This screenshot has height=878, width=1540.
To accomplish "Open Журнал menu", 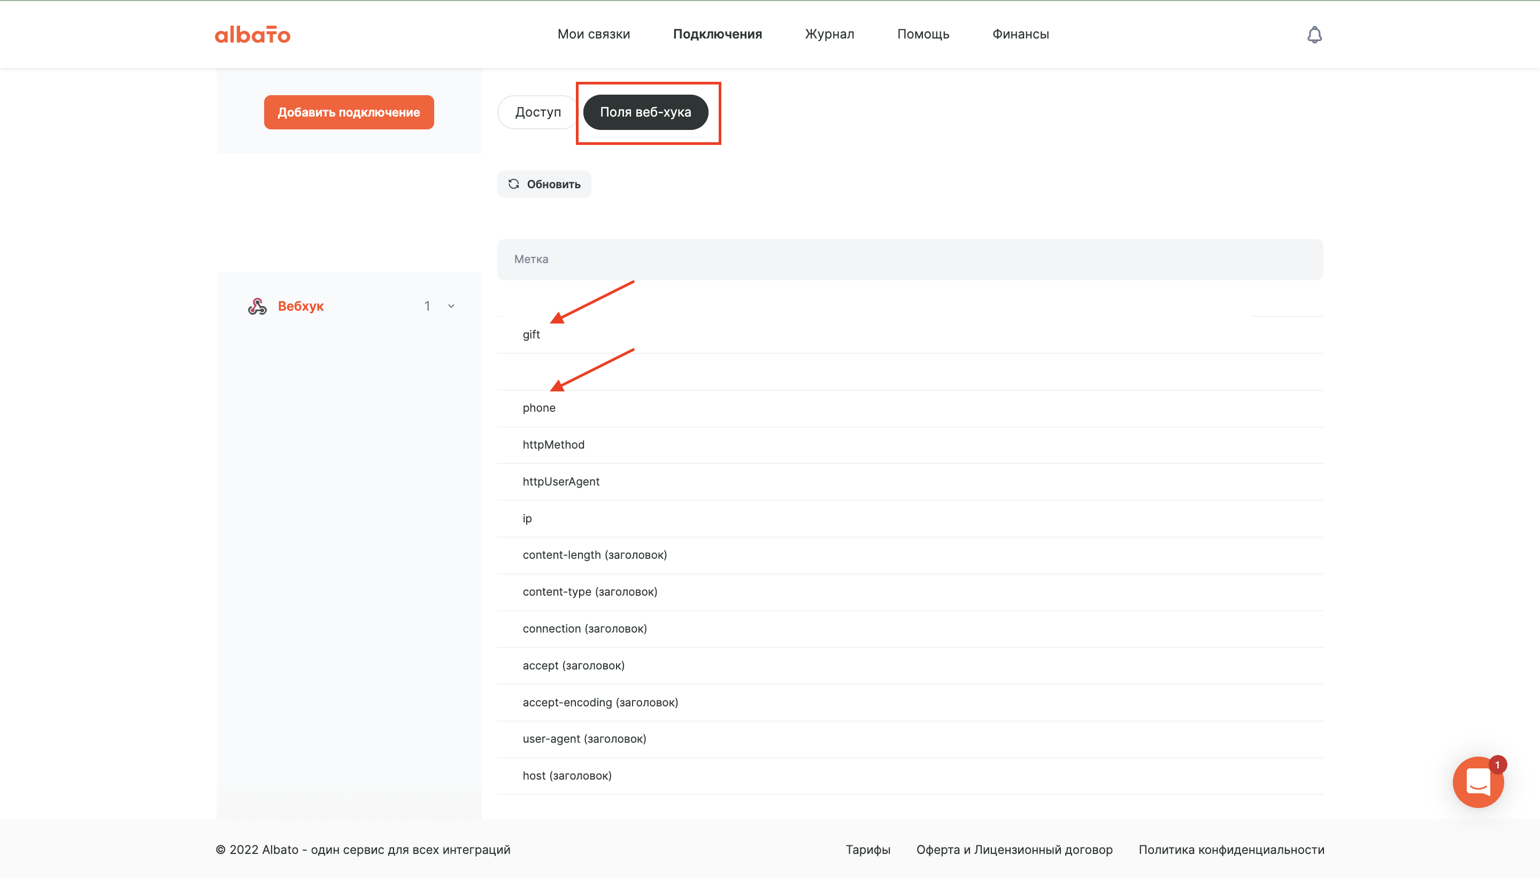I will pyautogui.click(x=829, y=34).
